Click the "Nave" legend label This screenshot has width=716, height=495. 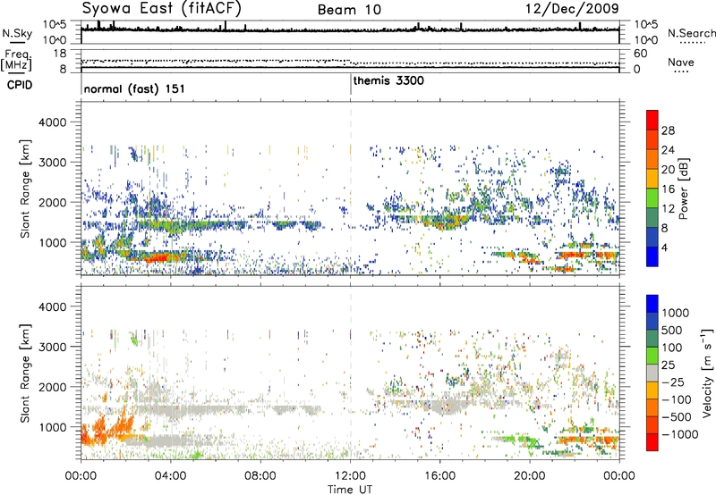pyautogui.click(x=681, y=62)
